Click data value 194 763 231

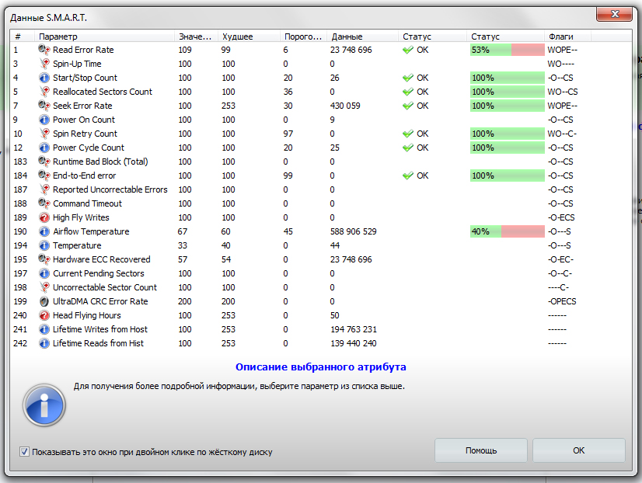pyautogui.click(x=354, y=329)
